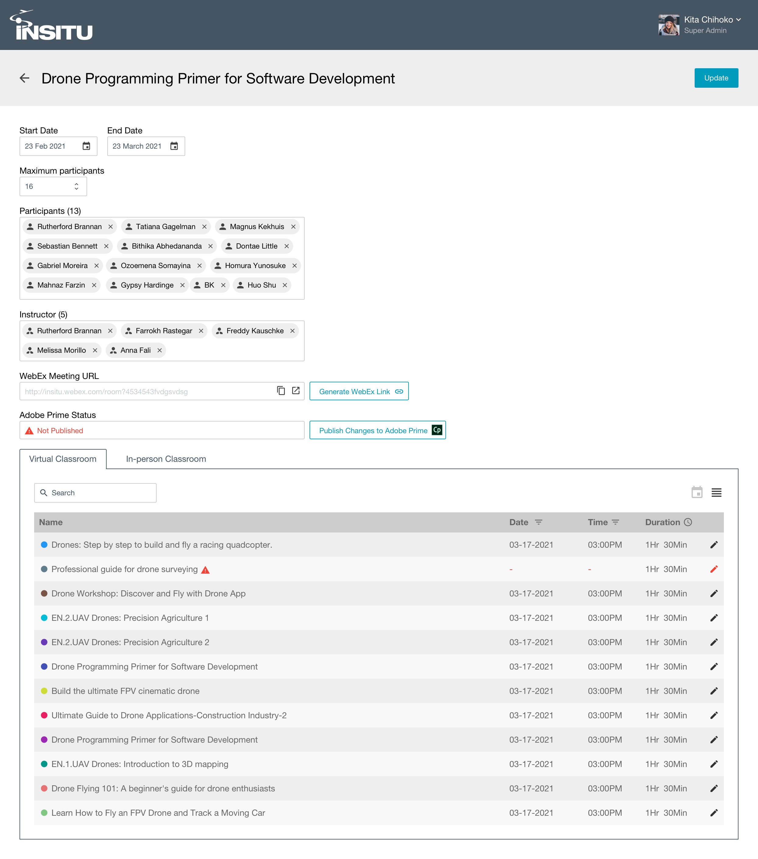The image size is (758, 859).
Task: Filter the Date column
Action: coord(539,522)
